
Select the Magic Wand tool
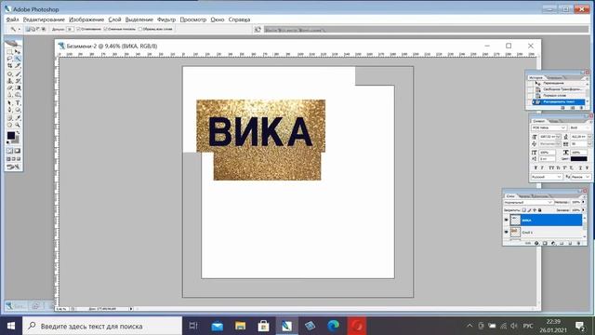tap(18, 59)
